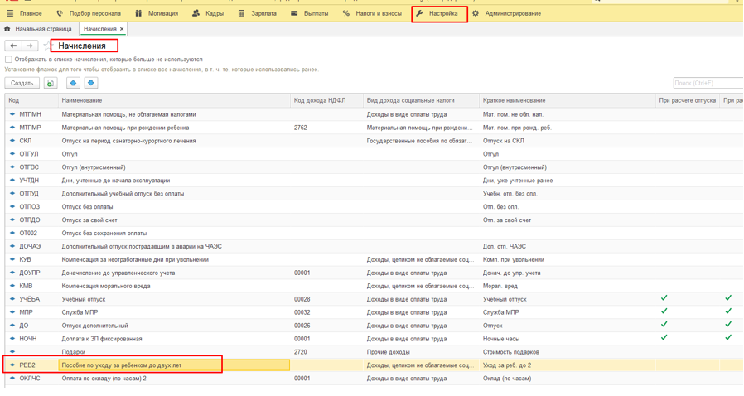Select row Отпуск без сохранения оплаты
Image resolution: width=744 pixels, height=396 pixels.
374,234
